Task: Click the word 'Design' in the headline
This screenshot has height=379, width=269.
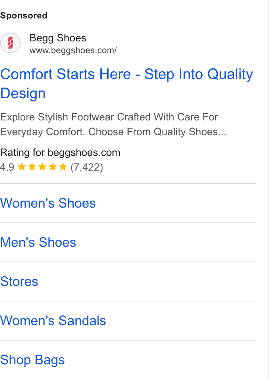Action: 23,93
